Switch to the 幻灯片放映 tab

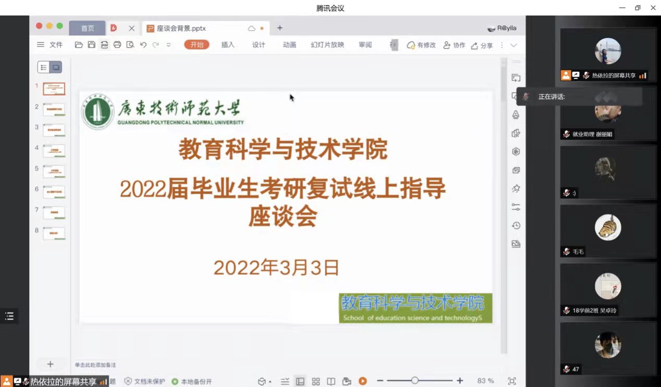click(x=327, y=45)
